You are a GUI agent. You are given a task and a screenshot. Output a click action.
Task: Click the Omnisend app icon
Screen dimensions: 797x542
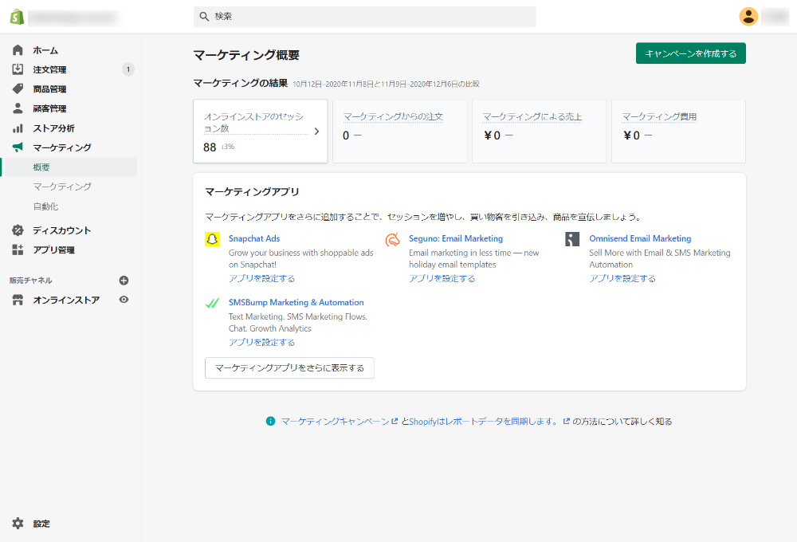[572, 239]
